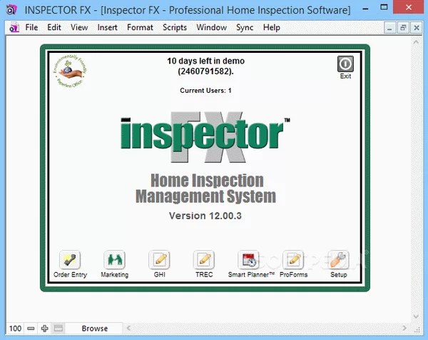Open the Insert menu

(107, 28)
